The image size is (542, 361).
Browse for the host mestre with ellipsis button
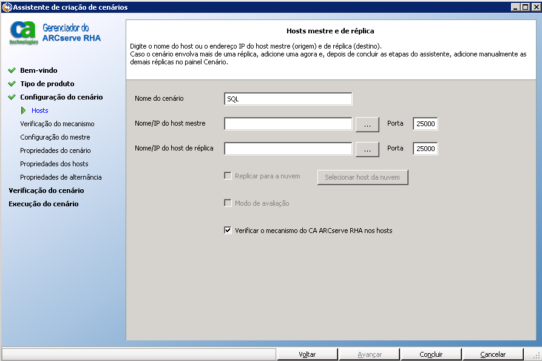click(367, 124)
